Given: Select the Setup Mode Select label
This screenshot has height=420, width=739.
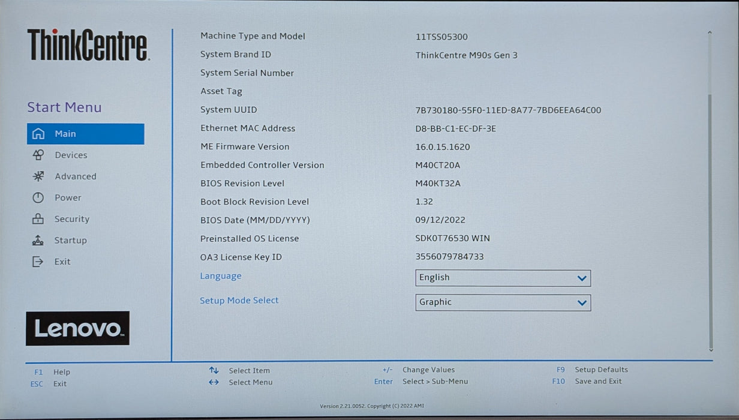Looking at the screenshot, I should pyautogui.click(x=239, y=300).
